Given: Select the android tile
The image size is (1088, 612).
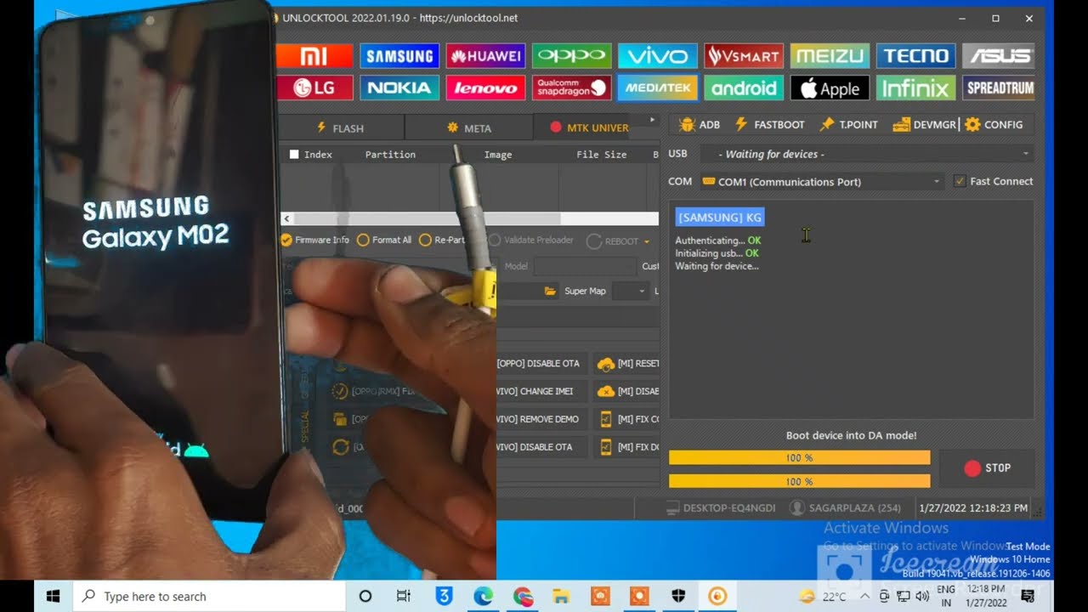Looking at the screenshot, I should [x=744, y=88].
